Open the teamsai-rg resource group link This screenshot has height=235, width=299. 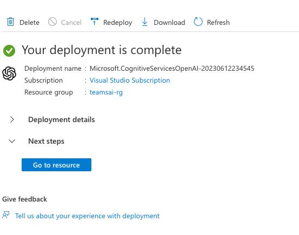coord(106,92)
